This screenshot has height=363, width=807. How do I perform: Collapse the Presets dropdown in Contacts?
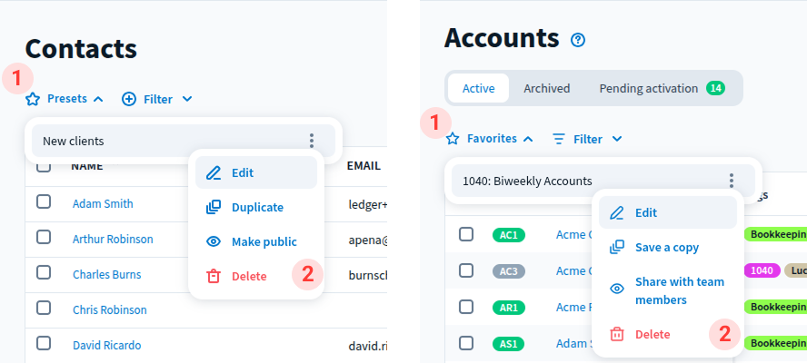[65, 99]
